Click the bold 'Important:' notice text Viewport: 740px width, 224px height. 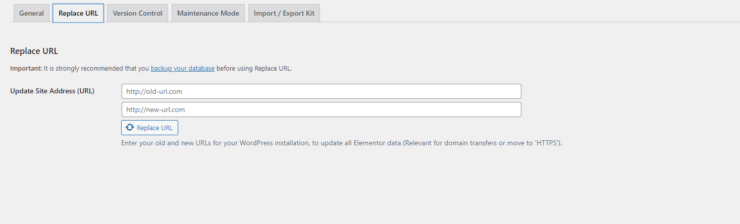pos(26,68)
